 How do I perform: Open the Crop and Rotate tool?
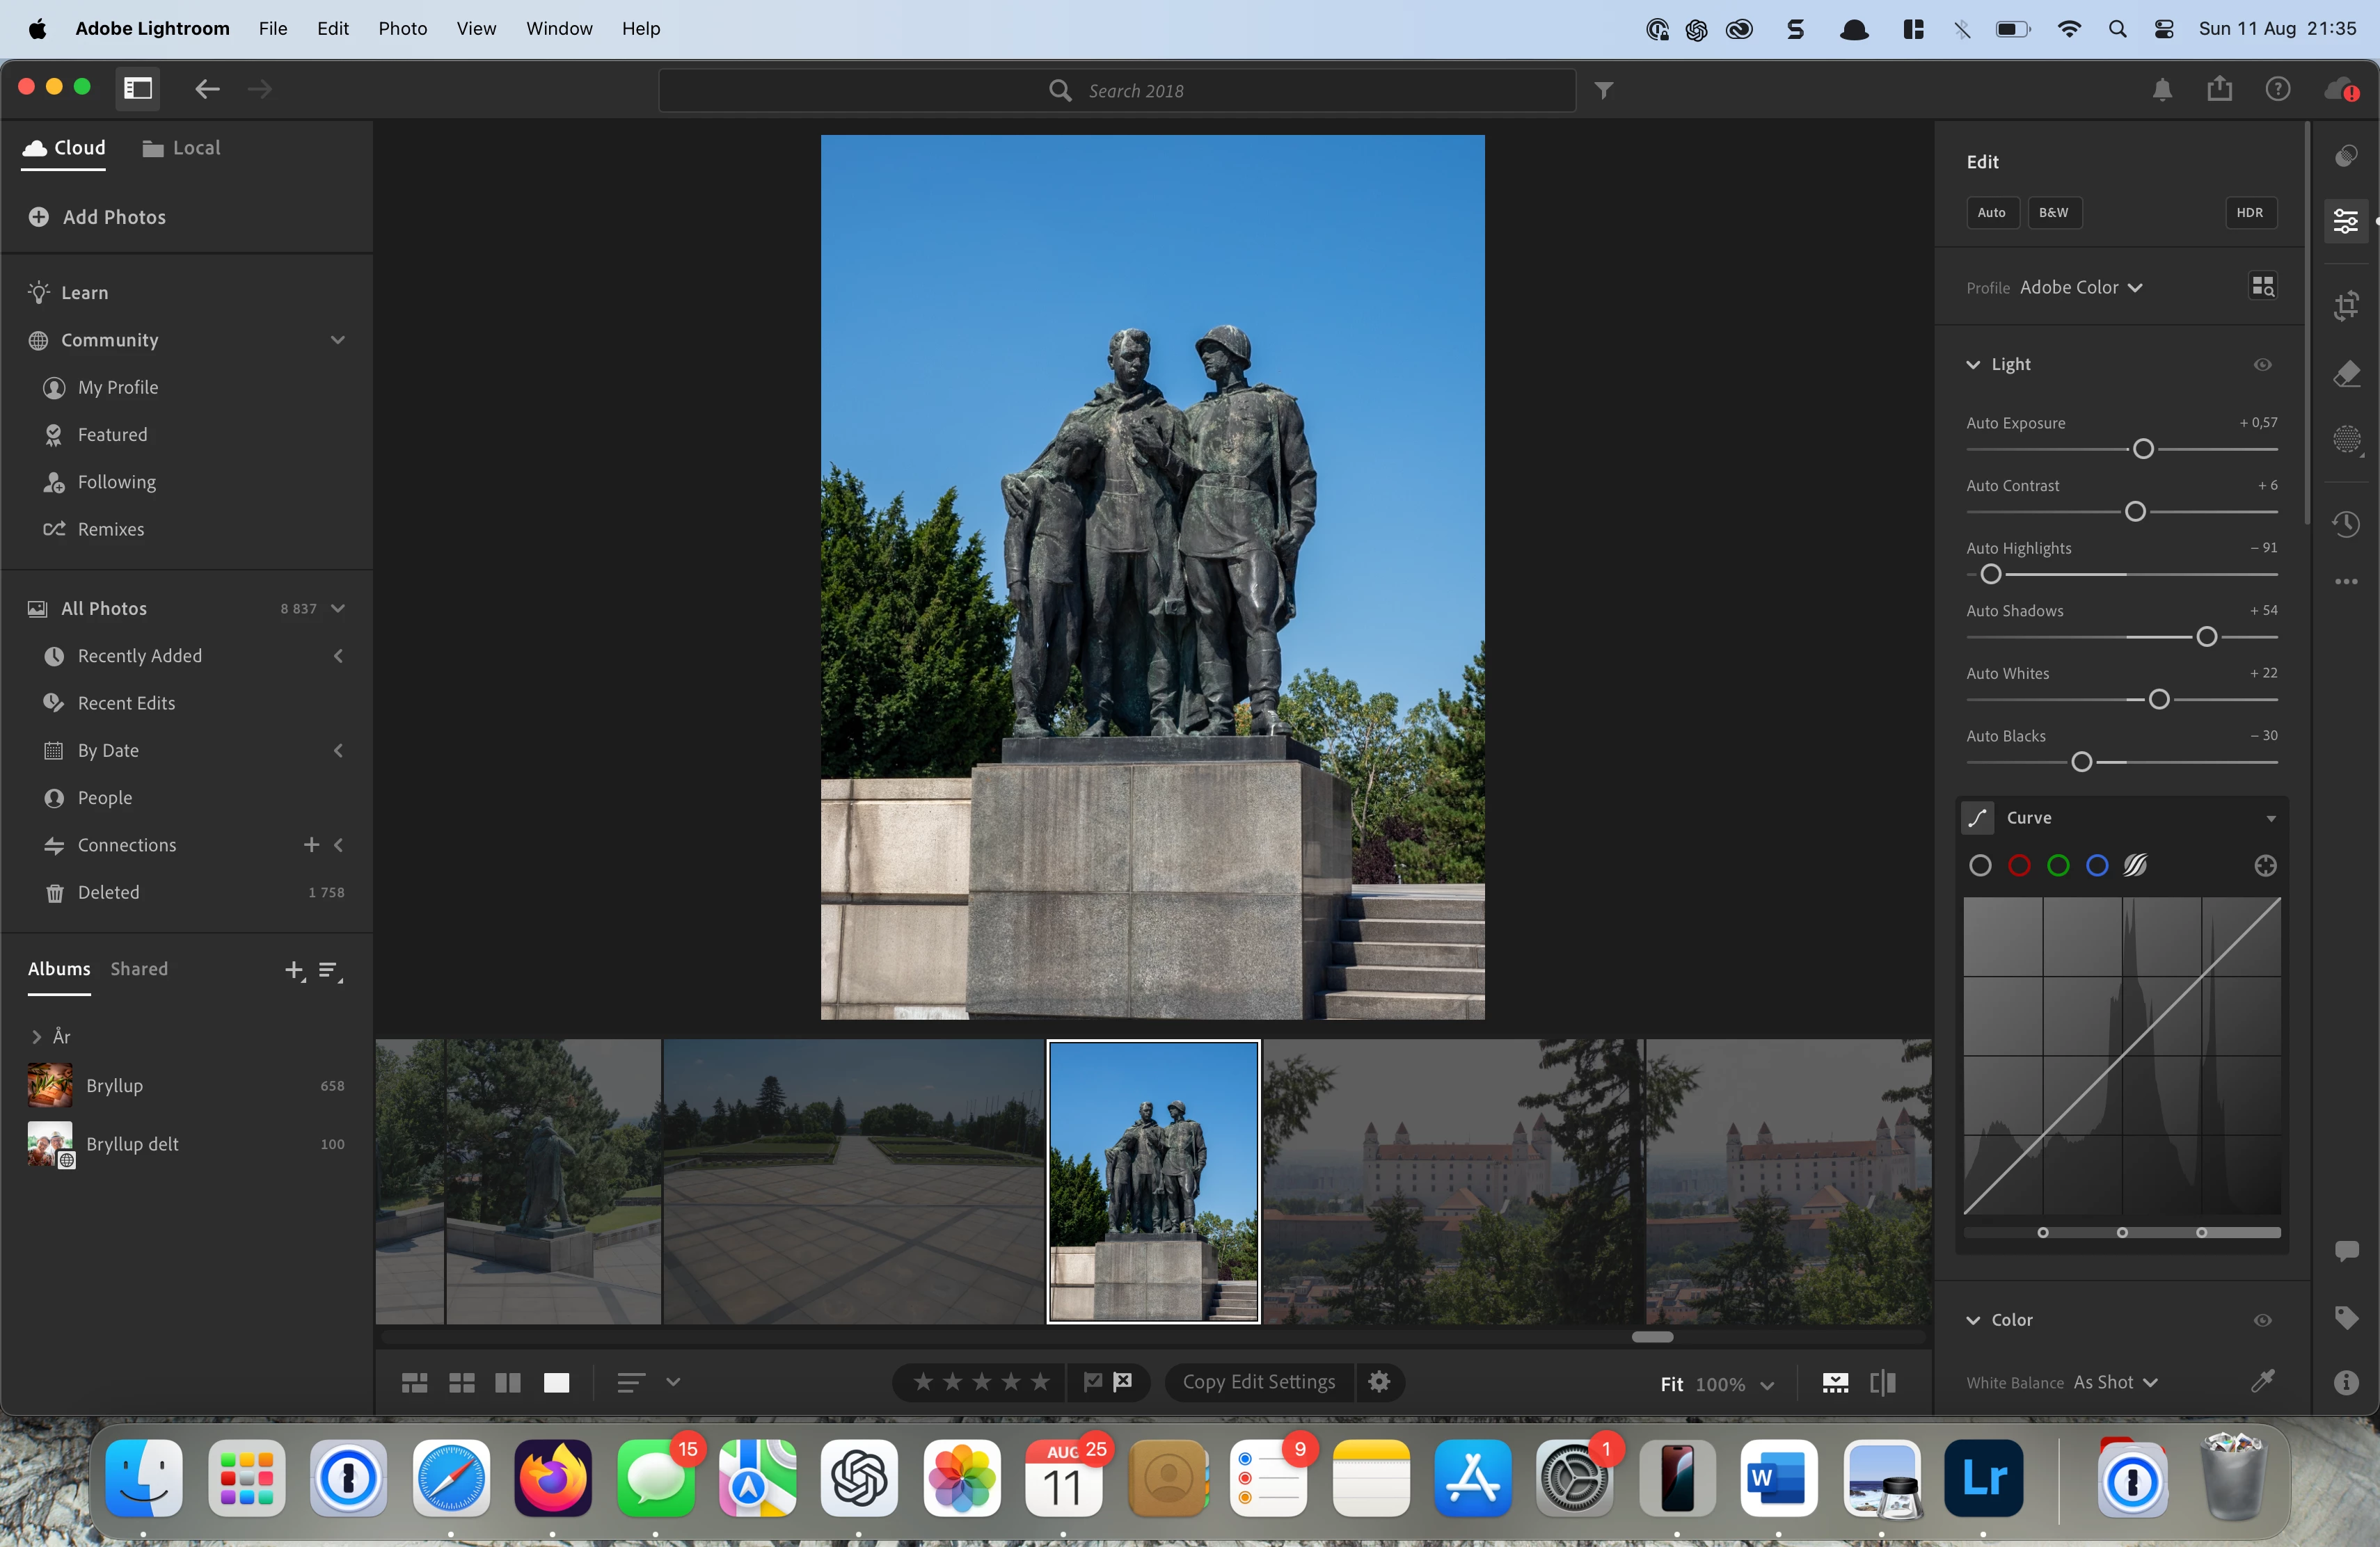point(2346,306)
